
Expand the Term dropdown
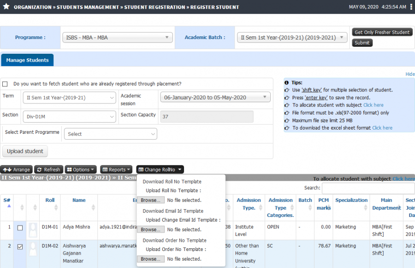coord(69,97)
